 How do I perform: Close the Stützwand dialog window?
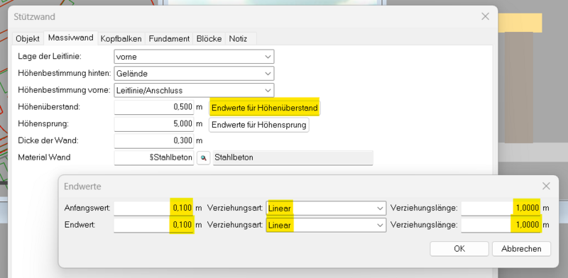pos(485,16)
